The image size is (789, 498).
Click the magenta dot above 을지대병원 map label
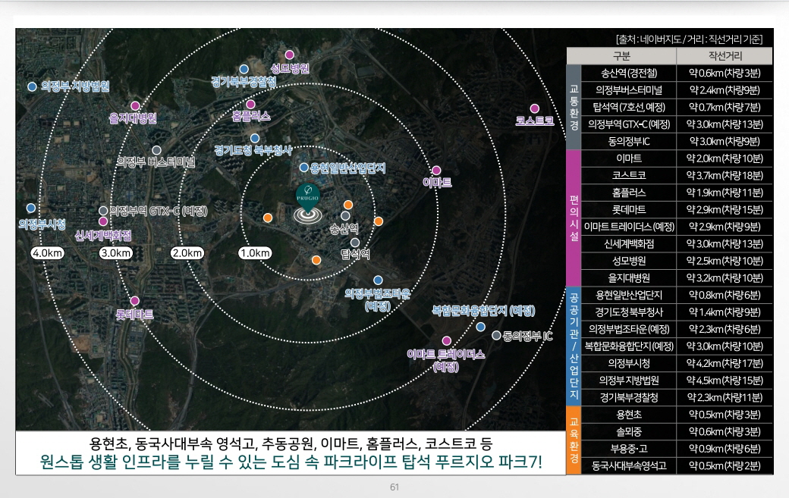click(135, 105)
